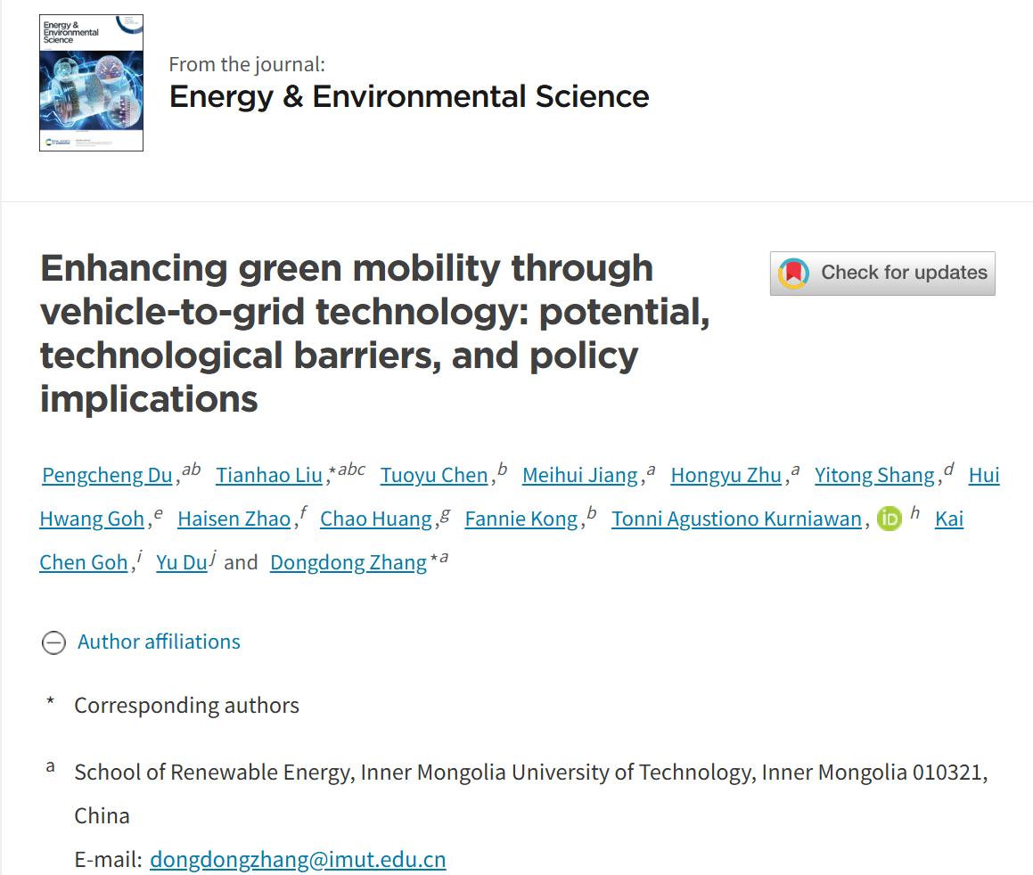1033x875 pixels.
Task: Open author Pengcheng Du's link
Action: pyautogui.click(x=107, y=476)
